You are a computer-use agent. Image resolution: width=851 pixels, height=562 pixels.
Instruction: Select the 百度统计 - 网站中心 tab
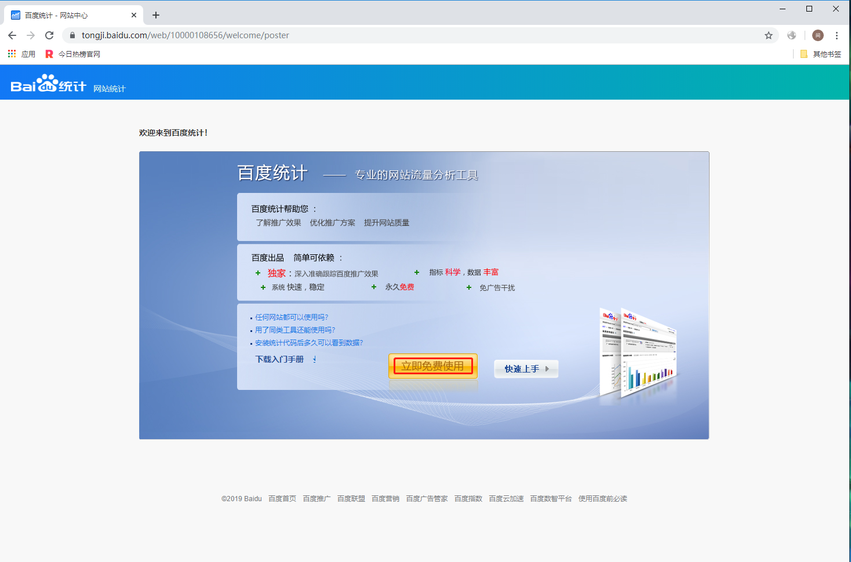[74, 15]
